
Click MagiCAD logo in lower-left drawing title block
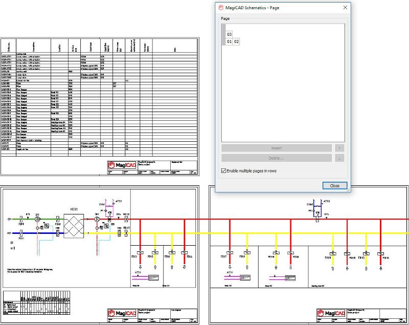point(122,313)
